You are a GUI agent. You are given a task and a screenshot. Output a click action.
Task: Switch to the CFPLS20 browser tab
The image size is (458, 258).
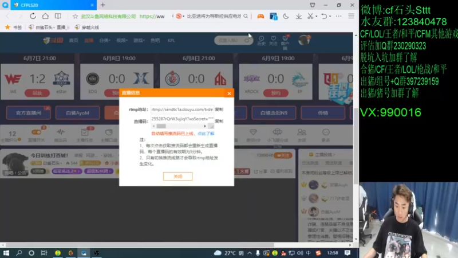53,5
